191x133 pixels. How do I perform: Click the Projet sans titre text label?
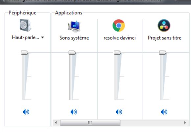[165, 38]
